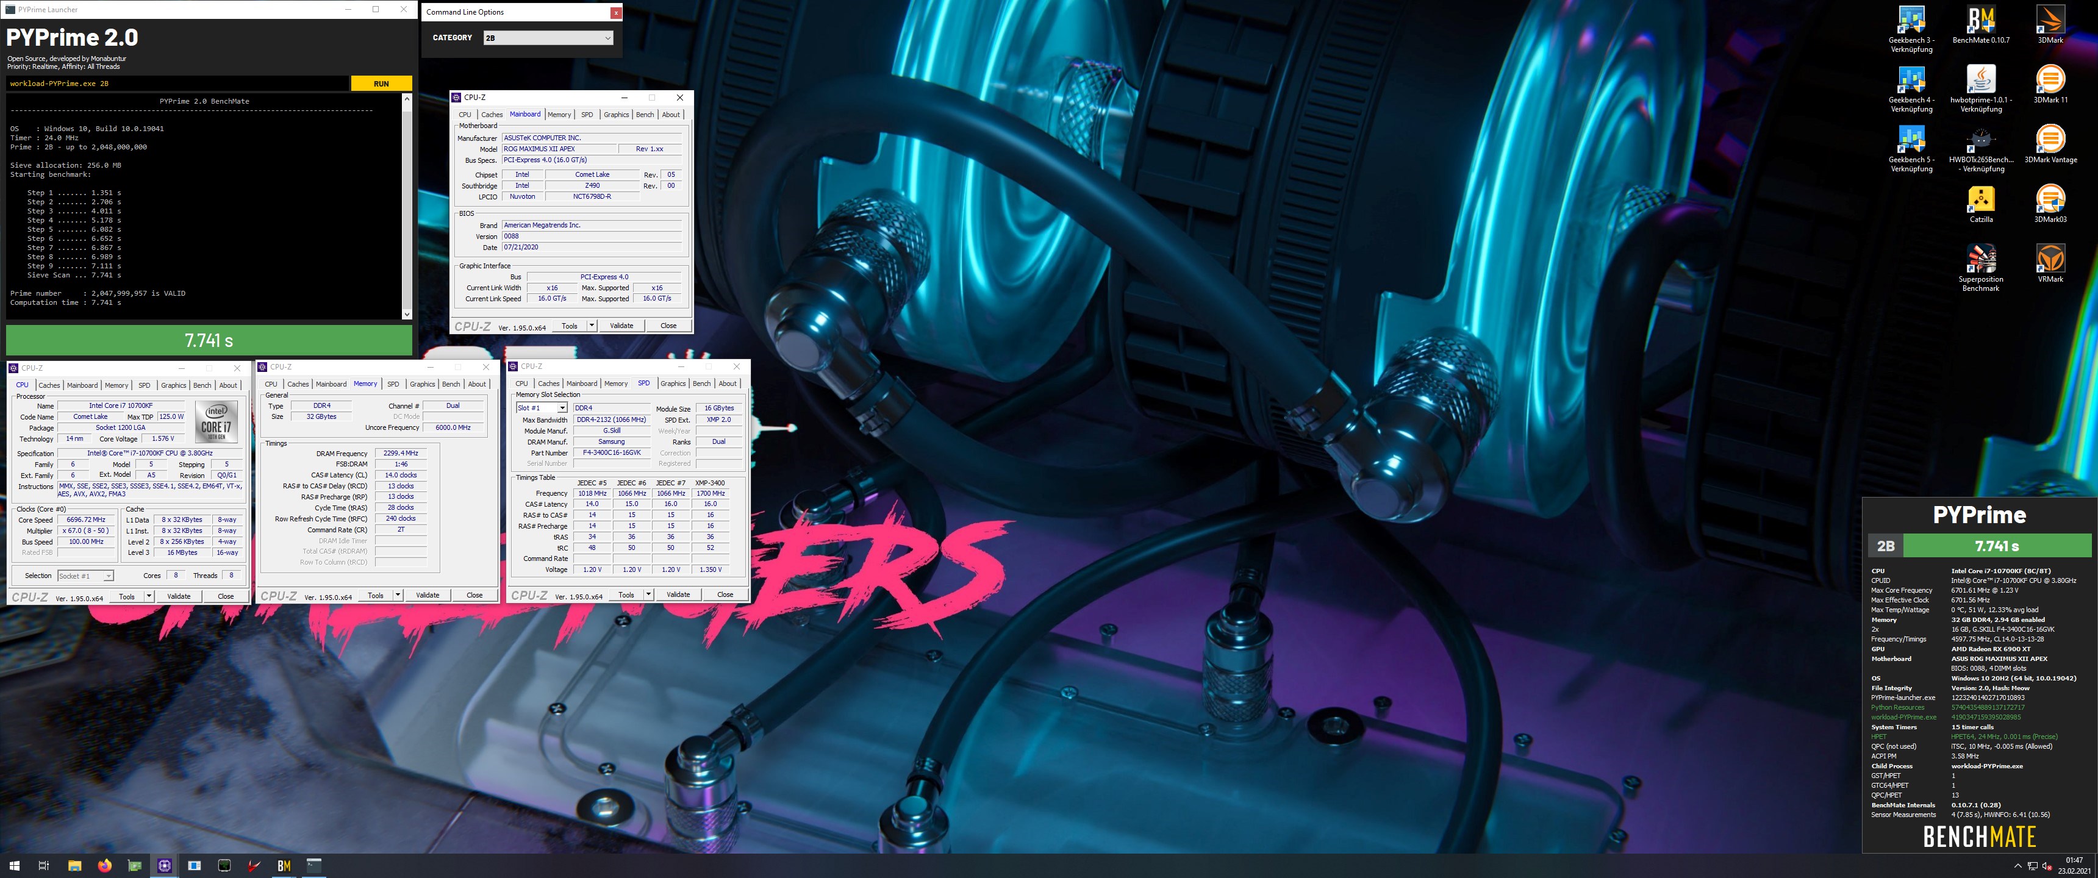Switch to SPD tab in Memory CPU-Z window
Screen dimensions: 2098x878
pyautogui.click(x=393, y=385)
